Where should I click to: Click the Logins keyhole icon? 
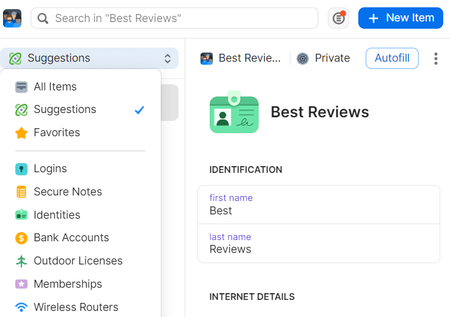(21, 169)
